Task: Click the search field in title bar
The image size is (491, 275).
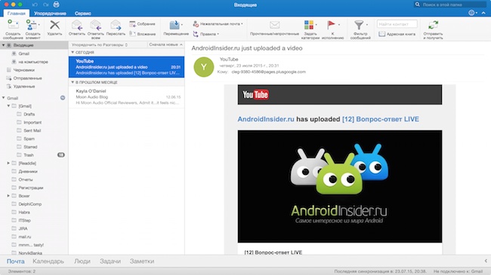Action: [x=450, y=5]
